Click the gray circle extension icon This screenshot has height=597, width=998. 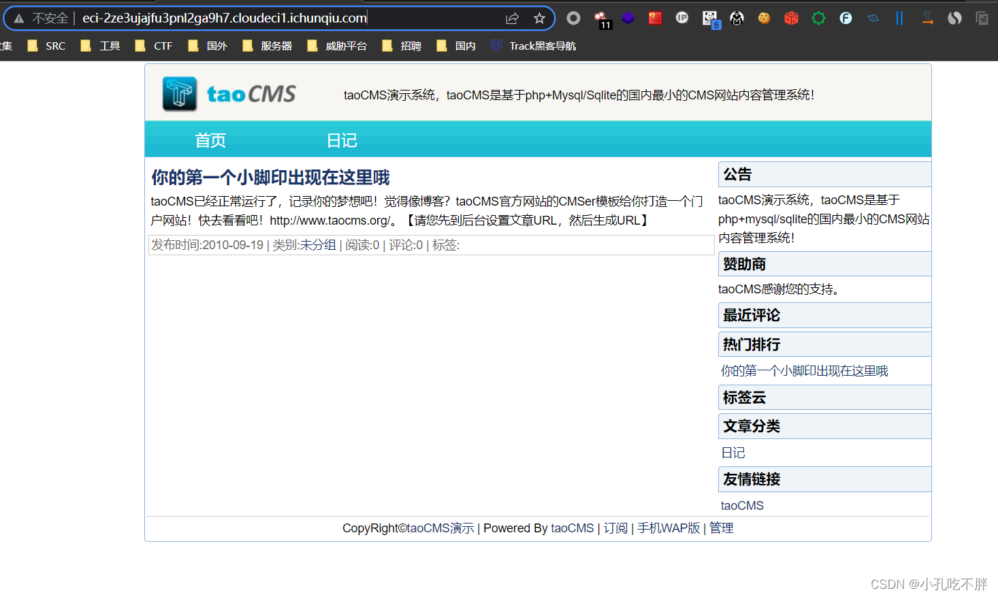pos(574,18)
